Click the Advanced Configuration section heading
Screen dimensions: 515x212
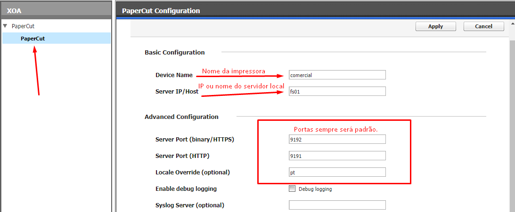(181, 117)
